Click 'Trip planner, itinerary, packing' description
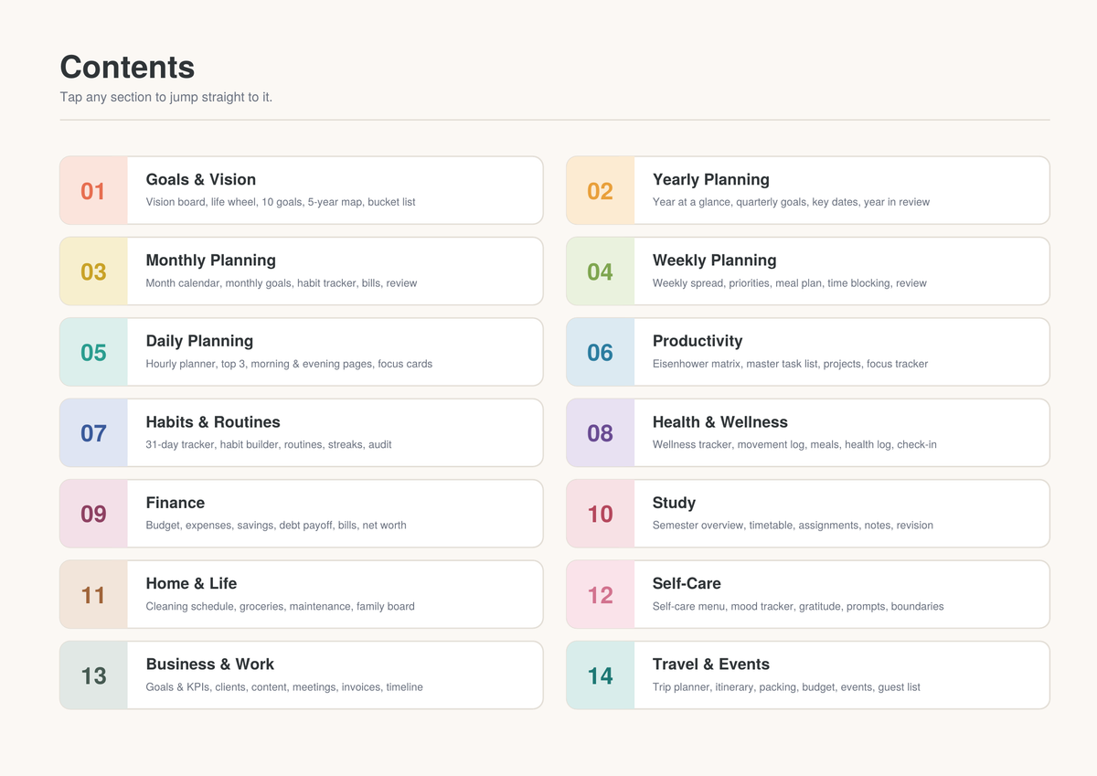This screenshot has height=776, width=1097. pos(786,687)
